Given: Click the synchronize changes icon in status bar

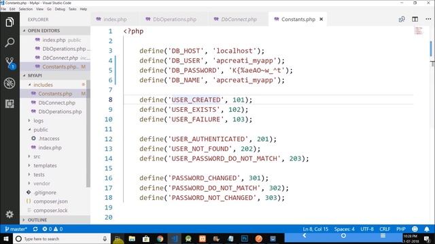Looking at the screenshot, I should [x=35, y=229].
